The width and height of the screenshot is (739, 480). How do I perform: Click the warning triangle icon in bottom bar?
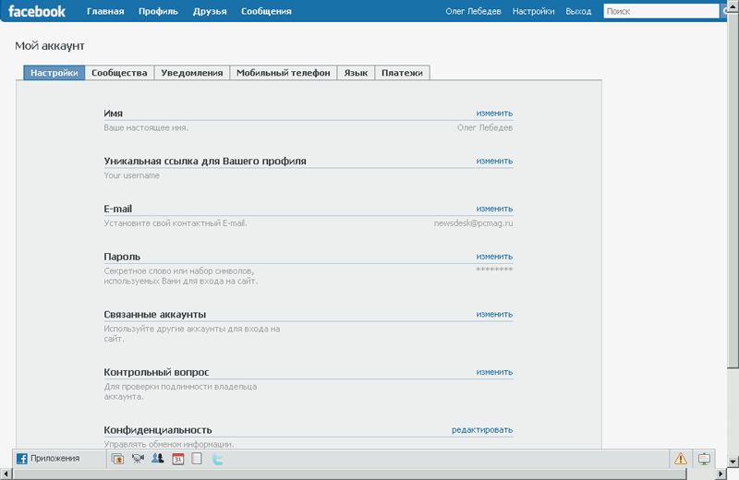tap(680, 458)
